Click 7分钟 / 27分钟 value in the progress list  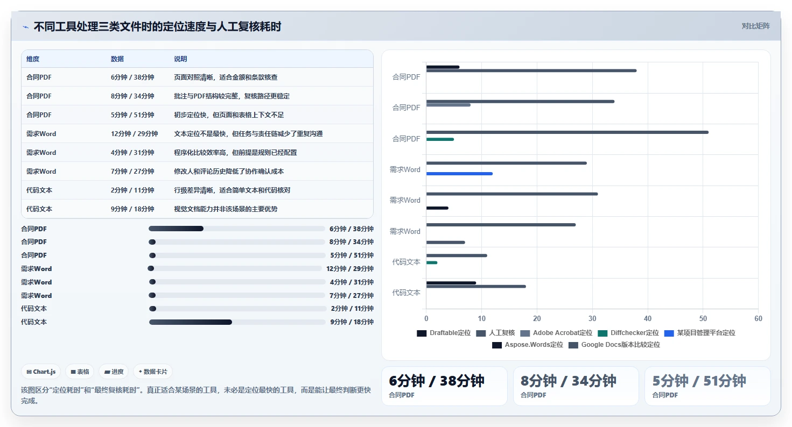coord(352,296)
